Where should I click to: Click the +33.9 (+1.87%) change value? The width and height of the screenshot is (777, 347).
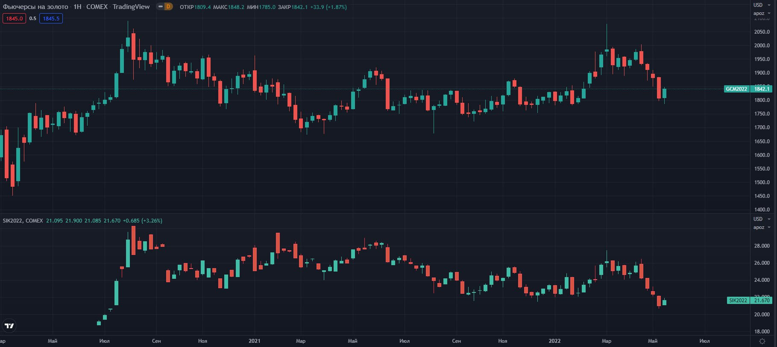pyautogui.click(x=328, y=7)
